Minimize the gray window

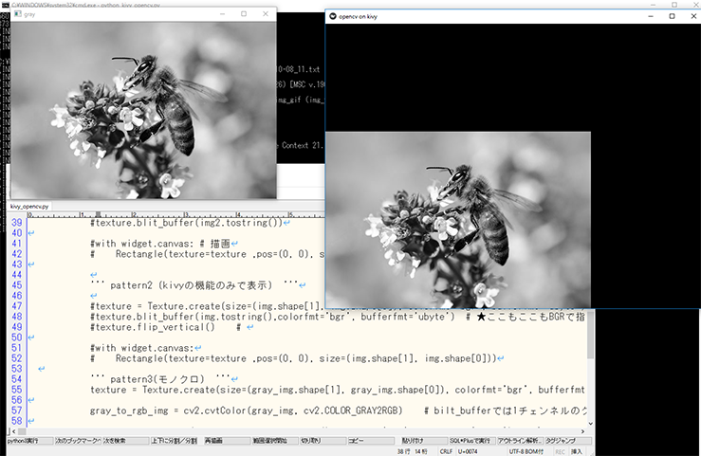tap(222, 14)
